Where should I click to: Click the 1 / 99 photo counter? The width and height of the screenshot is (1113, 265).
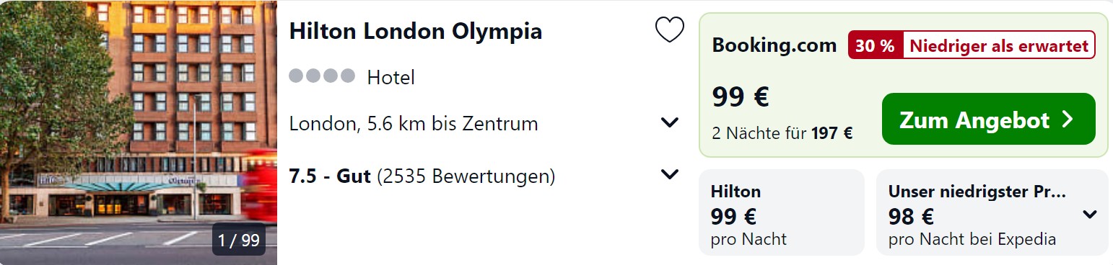click(x=239, y=240)
